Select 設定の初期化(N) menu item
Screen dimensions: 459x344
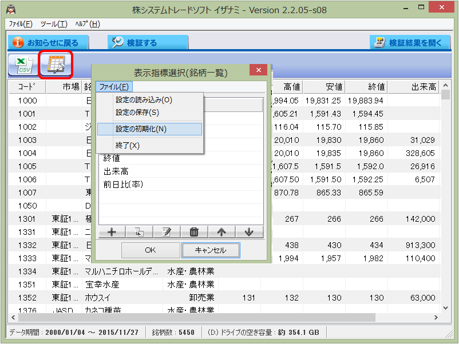pyautogui.click(x=149, y=129)
